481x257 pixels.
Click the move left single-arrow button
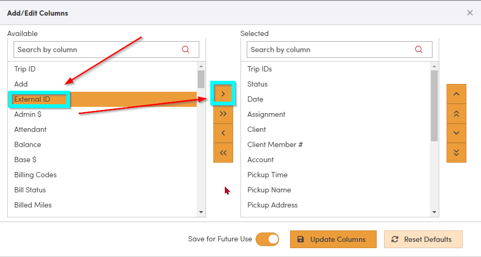click(x=223, y=133)
